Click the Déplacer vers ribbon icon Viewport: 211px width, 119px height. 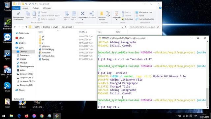click(67, 16)
